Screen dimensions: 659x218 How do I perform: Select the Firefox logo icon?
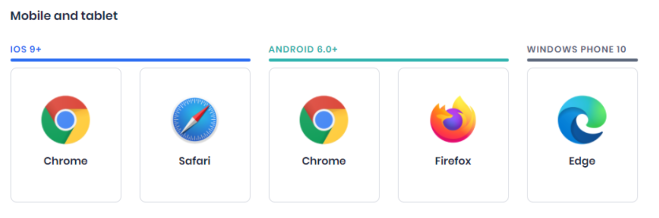(x=453, y=119)
